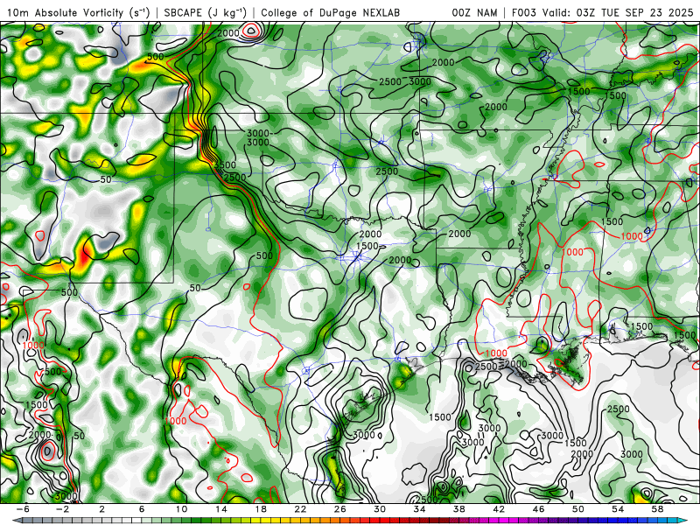Screen dimensions: 700x525
Task: Select the 2 tick label on the legend
Action: click(x=101, y=509)
